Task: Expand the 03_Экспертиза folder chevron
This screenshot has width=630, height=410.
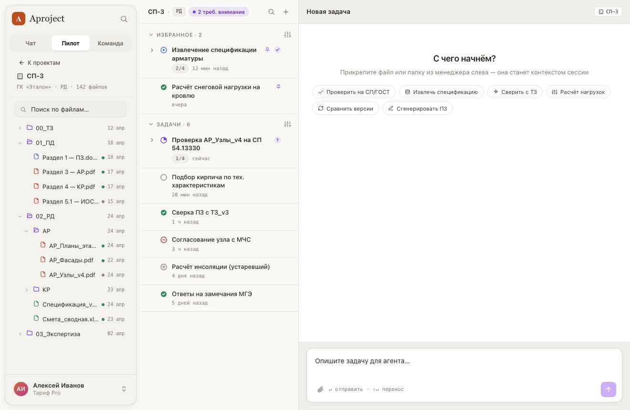Action: tap(20, 334)
